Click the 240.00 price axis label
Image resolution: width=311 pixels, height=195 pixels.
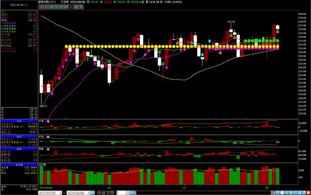[x=302, y=14]
